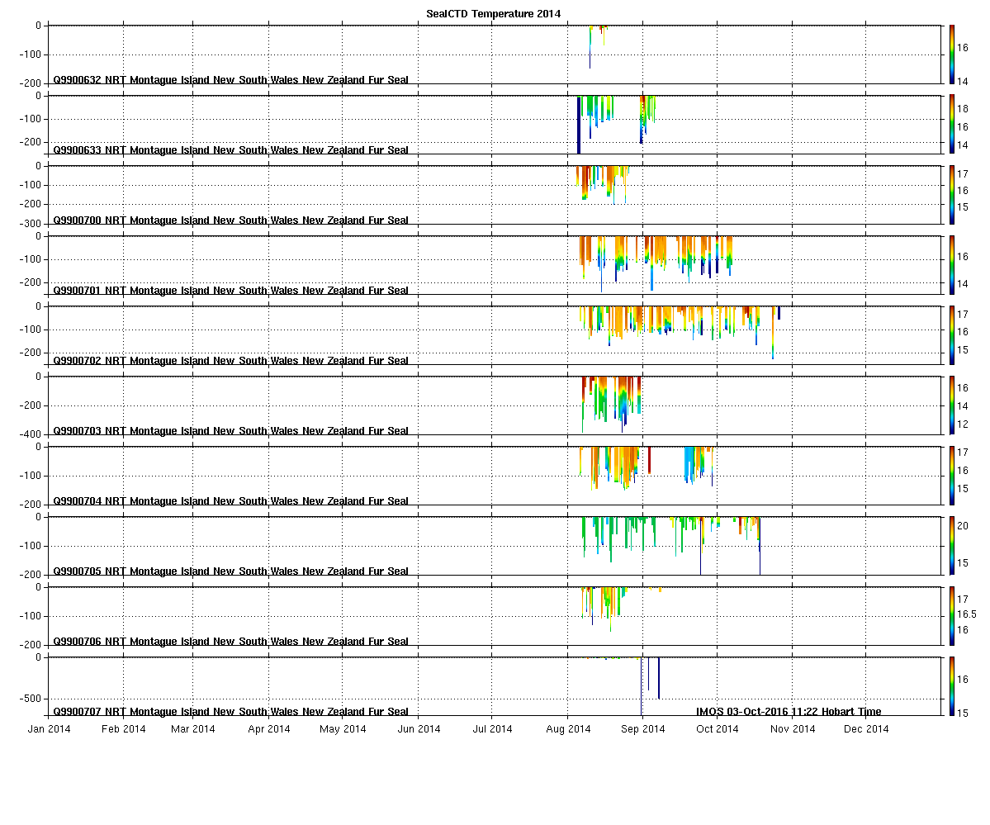The width and height of the screenshot is (990, 825).
Task: Click the Q9900632 Montague Island panel label
Action: pyautogui.click(x=230, y=79)
